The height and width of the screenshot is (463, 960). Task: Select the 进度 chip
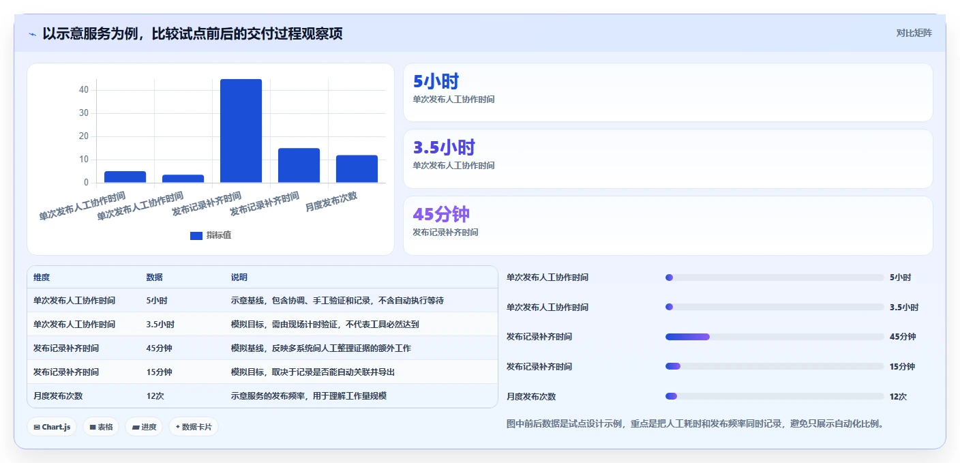(x=144, y=427)
